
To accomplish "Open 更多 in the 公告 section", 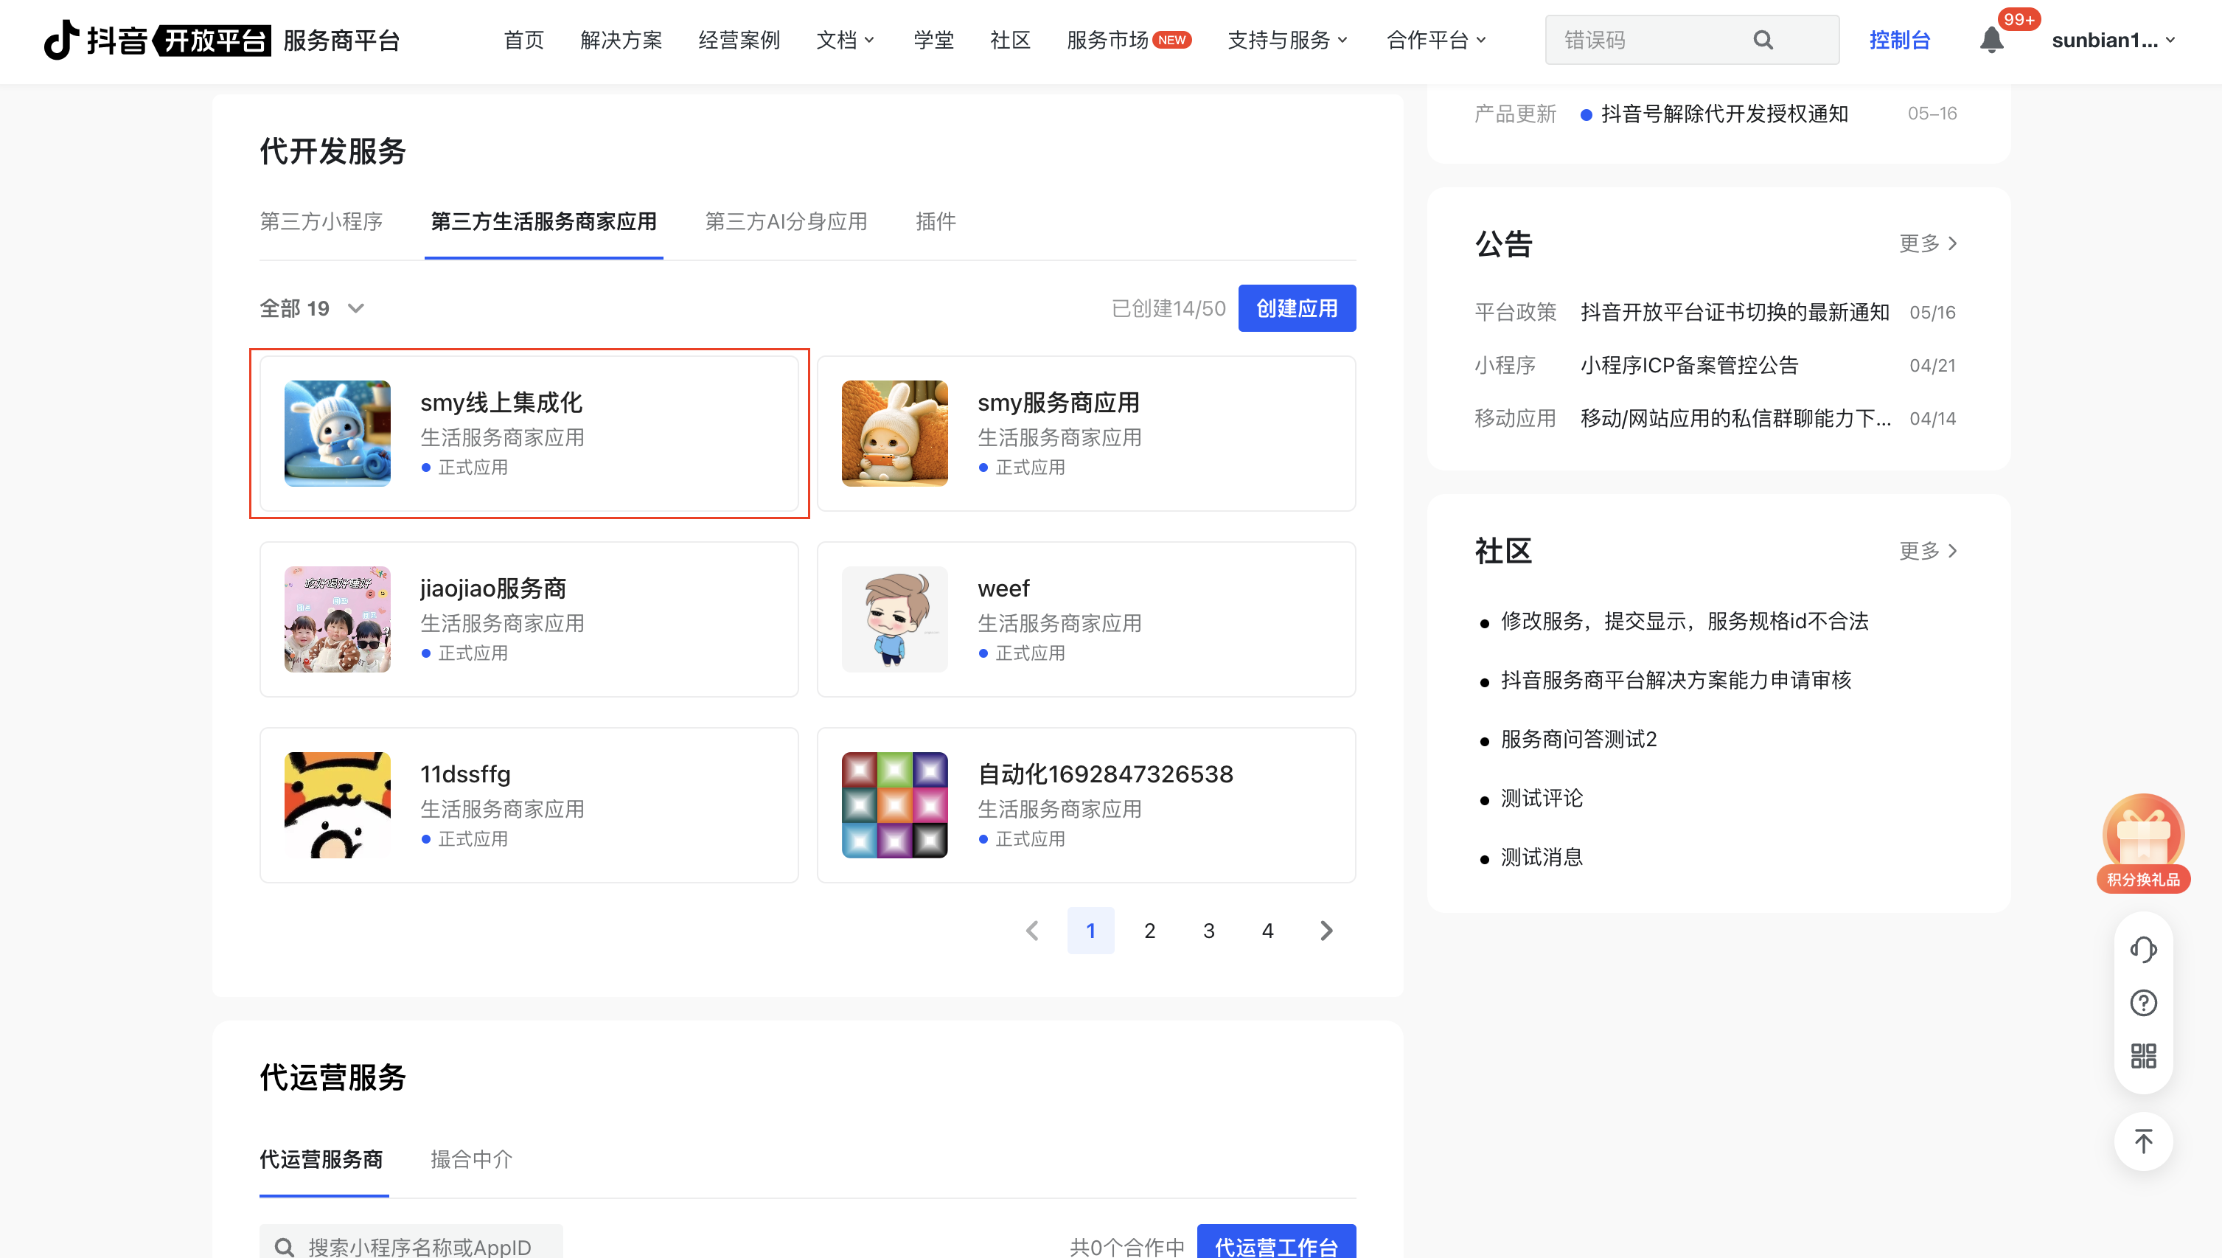I will [1929, 243].
